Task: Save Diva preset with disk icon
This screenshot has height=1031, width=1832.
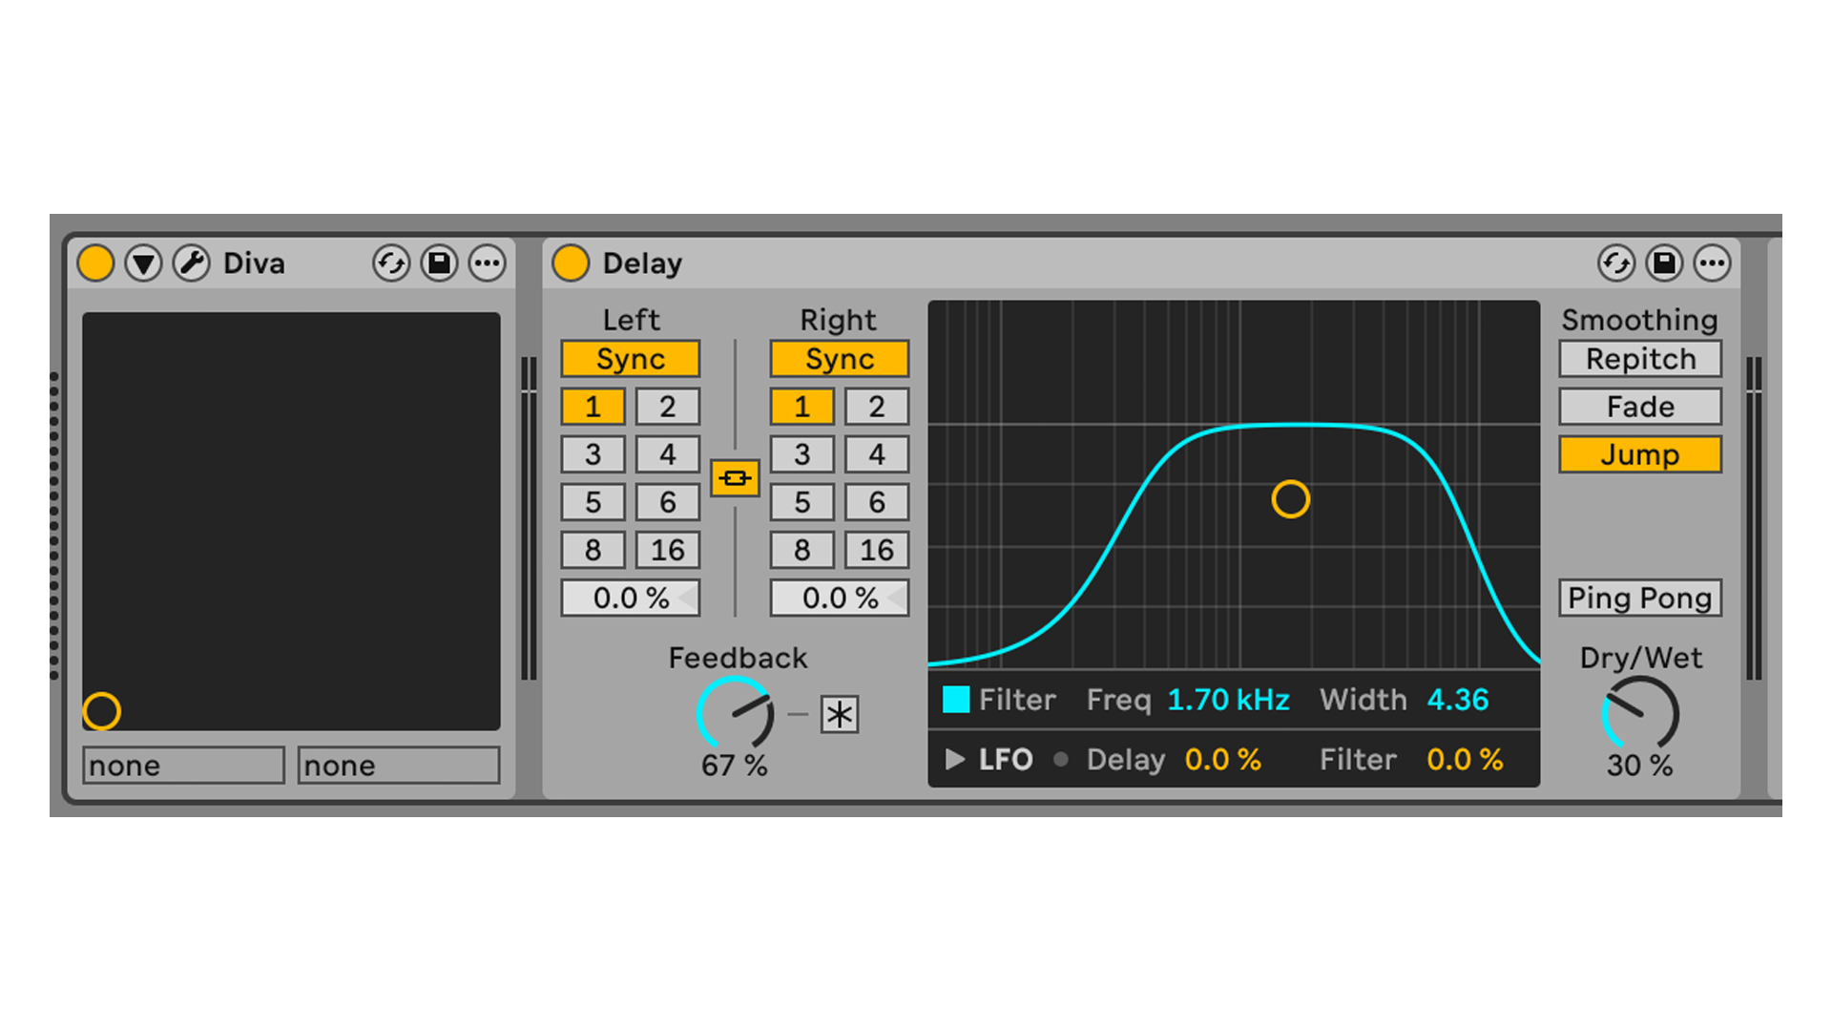Action: pos(439,263)
